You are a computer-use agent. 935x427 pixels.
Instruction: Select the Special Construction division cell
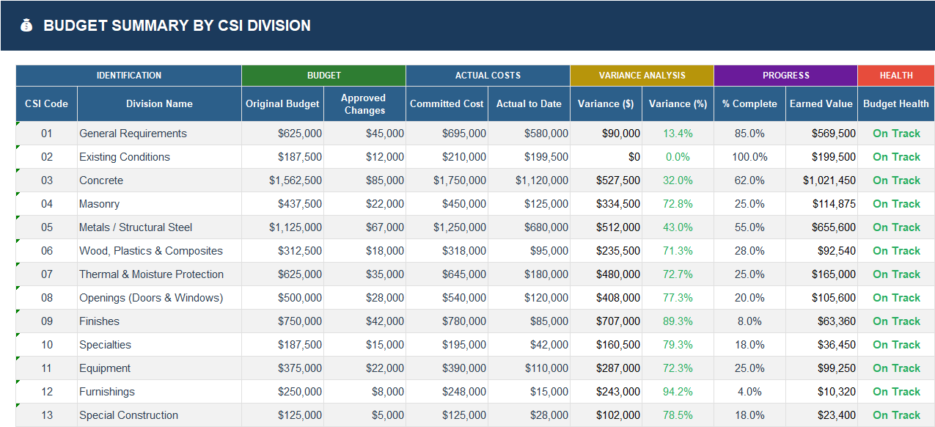159,415
